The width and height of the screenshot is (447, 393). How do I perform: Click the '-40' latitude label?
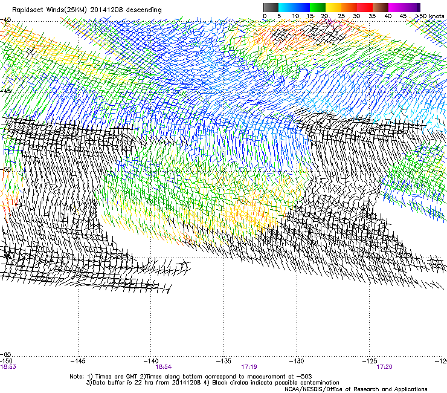[x=5, y=20]
